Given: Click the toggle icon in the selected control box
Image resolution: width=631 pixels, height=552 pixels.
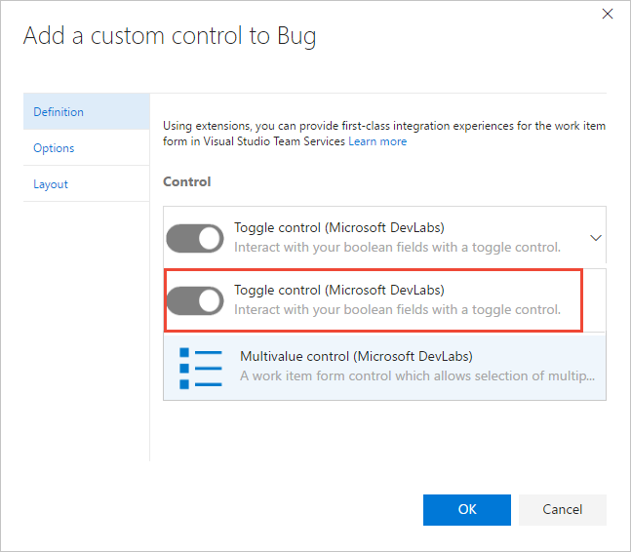Looking at the screenshot, I should (195, 238).
